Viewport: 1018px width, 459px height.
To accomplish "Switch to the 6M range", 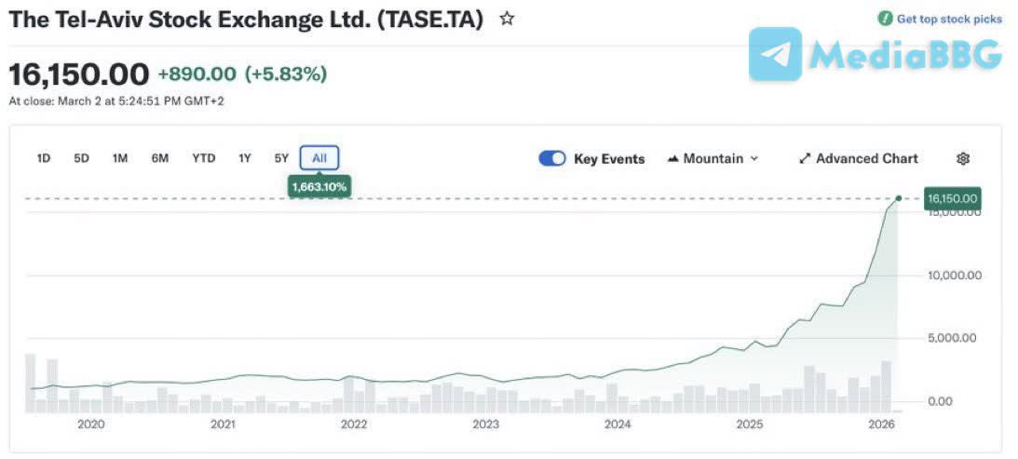I will 160,158.
